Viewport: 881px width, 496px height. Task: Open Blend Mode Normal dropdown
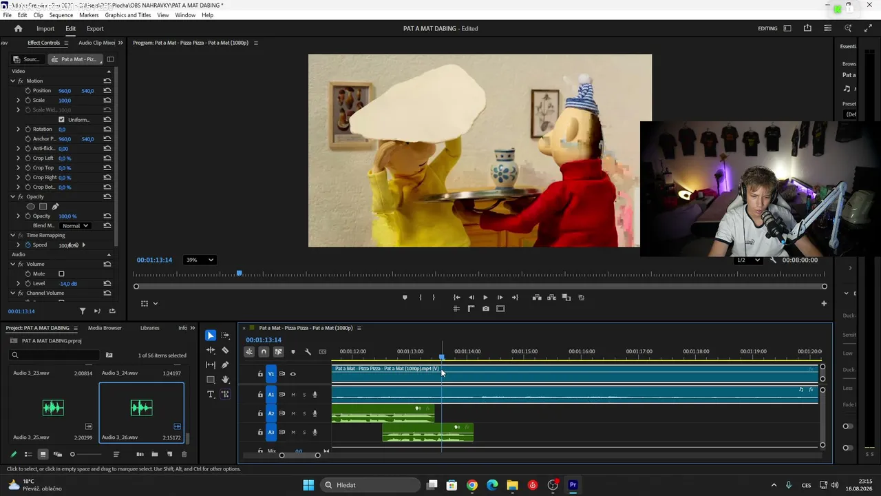pyautogui.click(x=75, y=226)
